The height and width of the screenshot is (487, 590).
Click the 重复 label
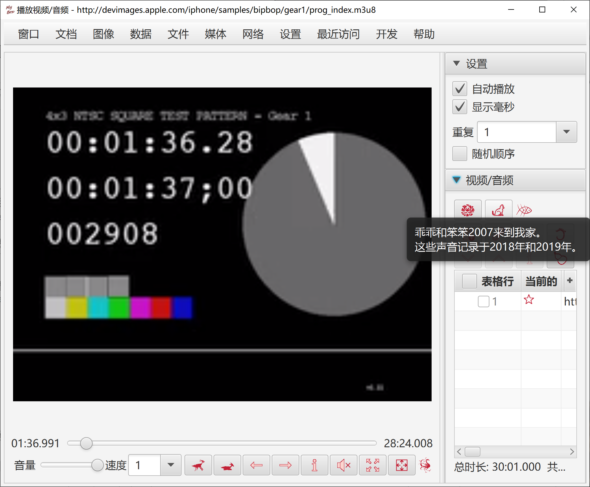pos(463,132)
